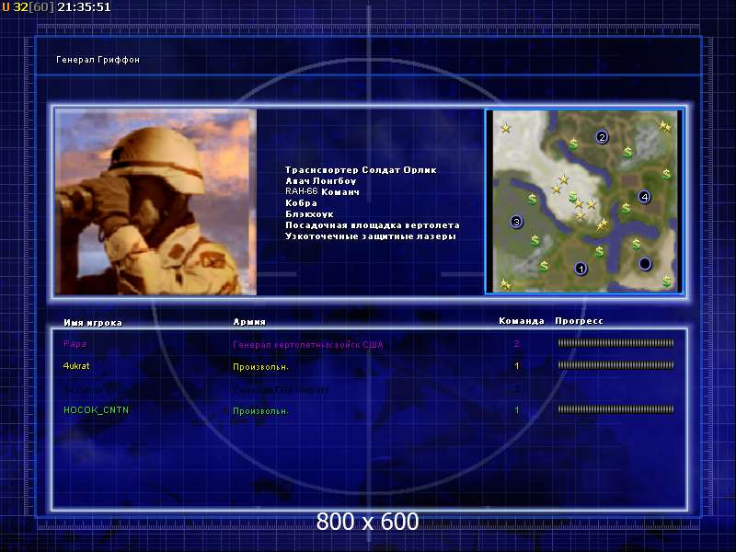Screen dimensions: 736x552
Task: Select start position 1 on the minimap
Action: (581, 269)
